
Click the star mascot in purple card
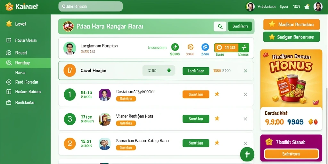269,142
